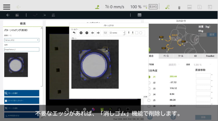
Task: Click the save icon in dark toolbar
Action: (17, 15)
